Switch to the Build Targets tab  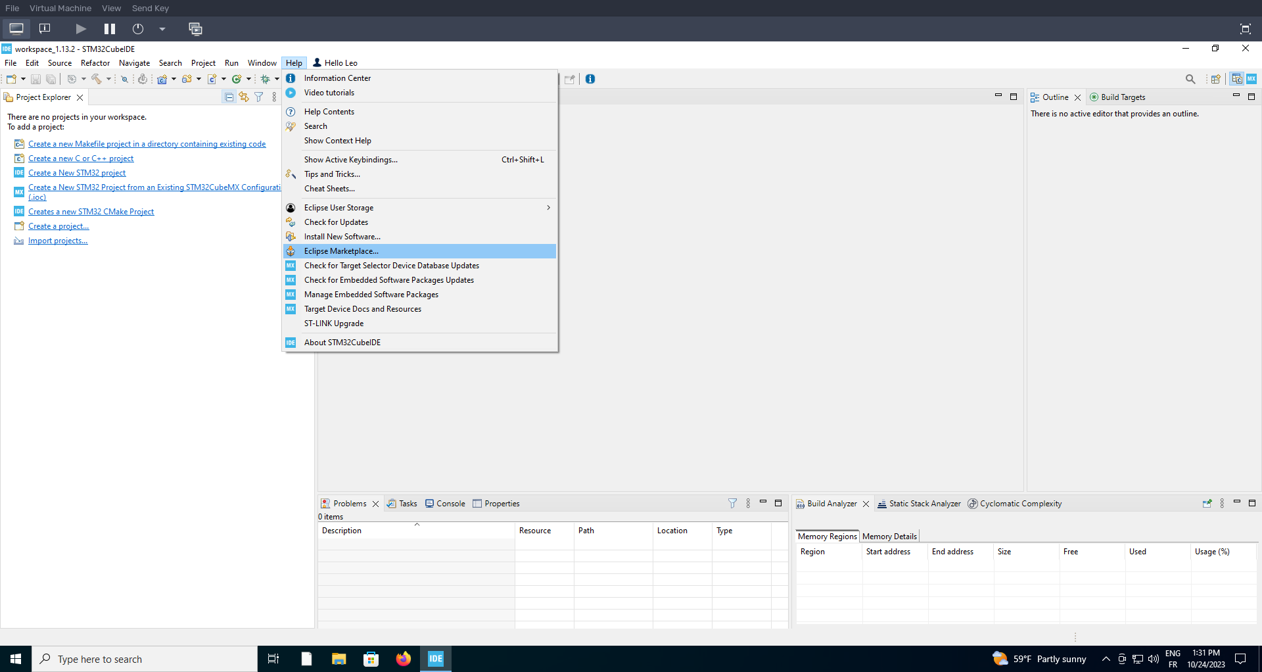coord(1117,97)
